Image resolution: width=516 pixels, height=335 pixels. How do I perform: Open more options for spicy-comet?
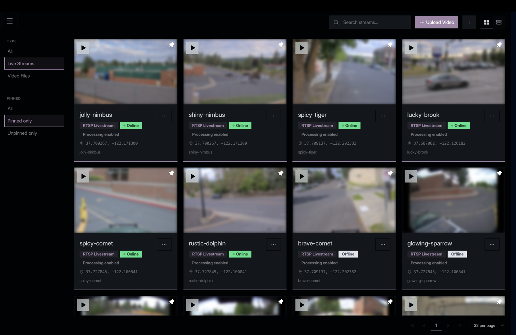pyautogui.click(x=164, y=245)
